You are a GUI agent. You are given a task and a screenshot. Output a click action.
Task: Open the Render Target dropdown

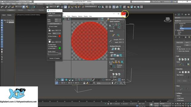[x=54, y=15]
